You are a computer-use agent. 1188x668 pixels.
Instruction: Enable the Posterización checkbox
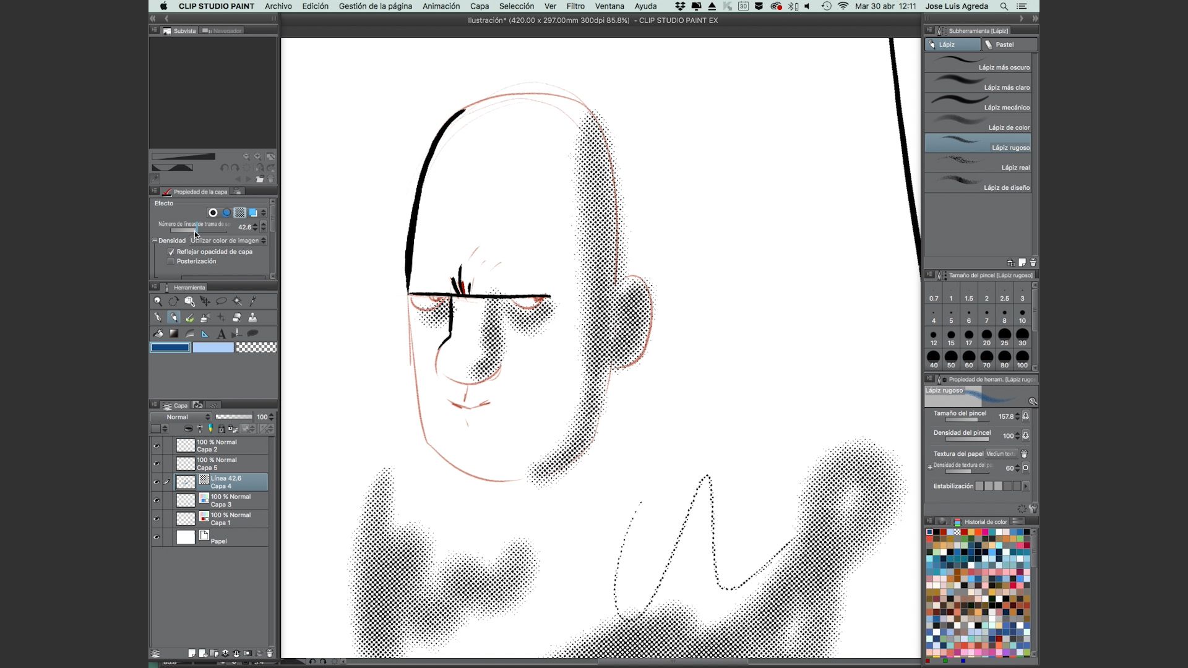coord(171,261)
